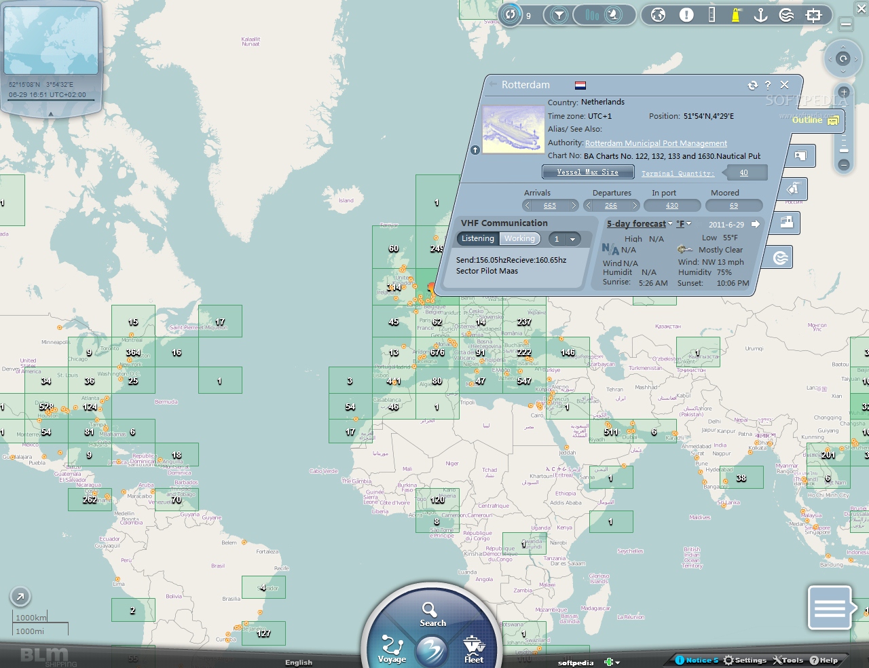Viewport: 869px width, 668px height.
Task: Open the crane terminal side tab
Action: 793,189
